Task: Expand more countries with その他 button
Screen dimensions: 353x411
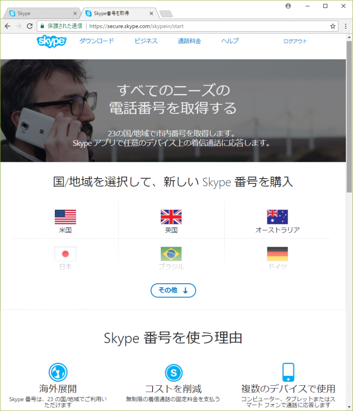Action: point(173,291)
